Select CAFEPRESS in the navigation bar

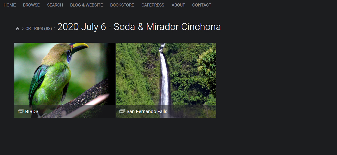[153, 5]
